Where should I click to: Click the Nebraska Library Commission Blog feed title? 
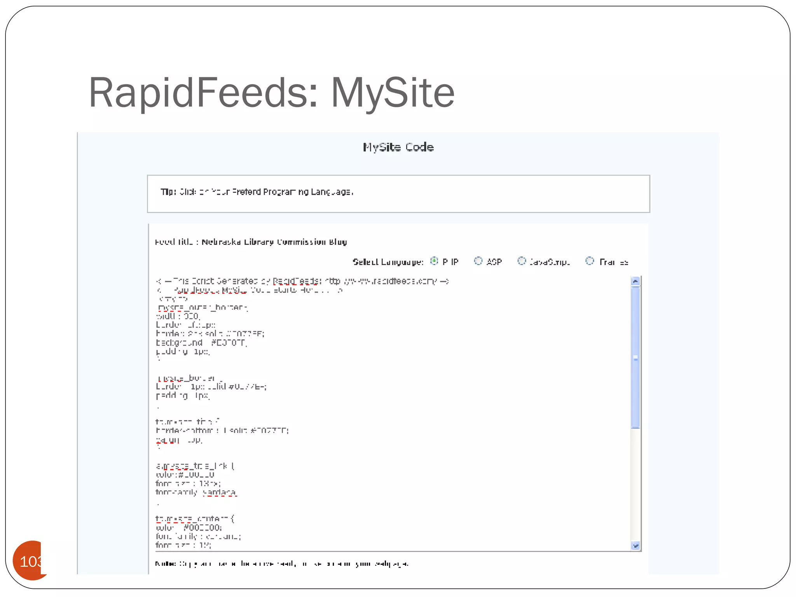pos(274,242)
